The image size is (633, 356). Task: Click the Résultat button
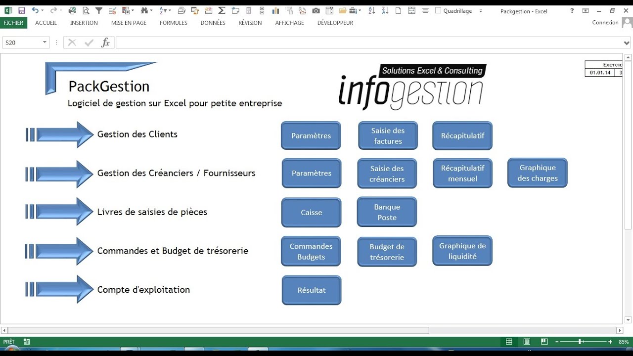312,290
